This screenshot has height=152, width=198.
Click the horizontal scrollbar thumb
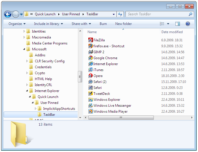[x=121, y=117]
